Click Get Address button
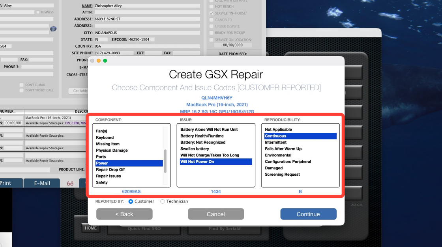Image resolution: width=442 pixels, height=247 pixels. pos(79,91)
